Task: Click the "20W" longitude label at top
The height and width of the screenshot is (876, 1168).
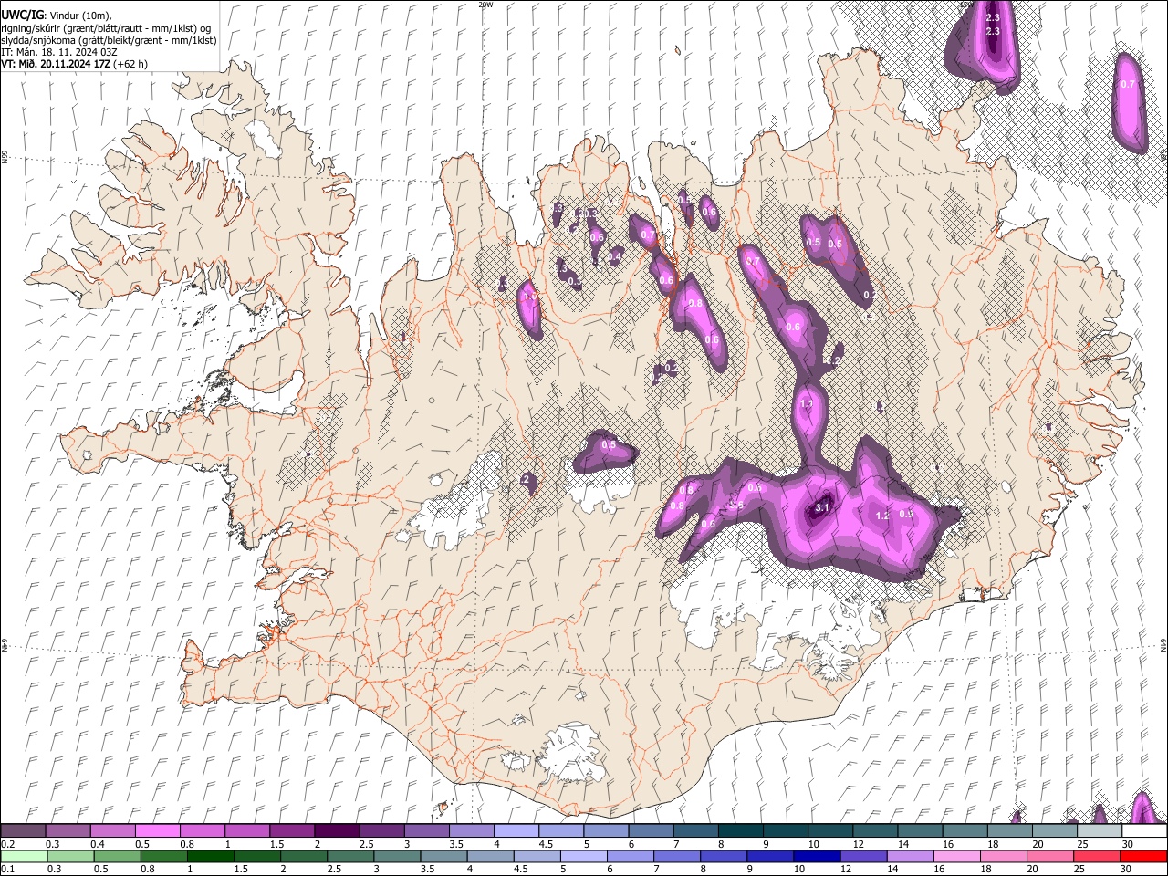Action: click(x=485, y=5)
